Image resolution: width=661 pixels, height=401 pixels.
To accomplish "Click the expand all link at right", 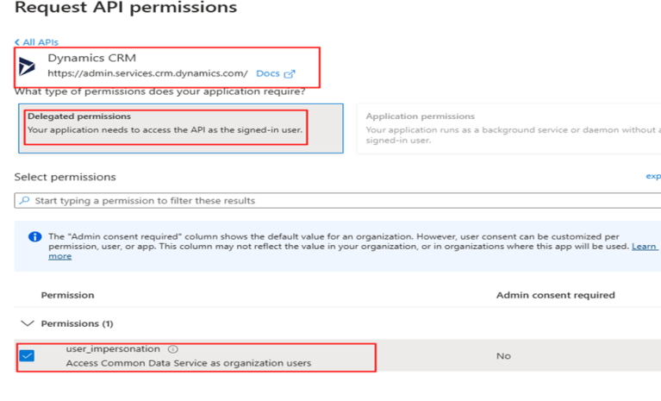I will (653, 176).
